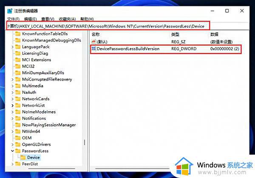Image resolution: width=255 pixels, height=178 pixels.
Task: Click the MCI Extensions folder icon
Action: 18,60
